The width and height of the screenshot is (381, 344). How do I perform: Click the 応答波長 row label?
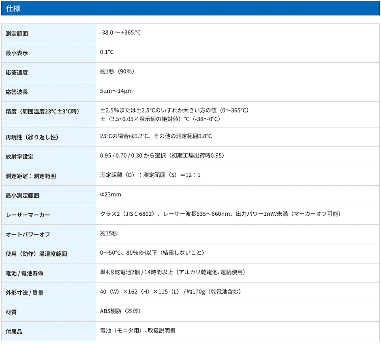(17, 92)
